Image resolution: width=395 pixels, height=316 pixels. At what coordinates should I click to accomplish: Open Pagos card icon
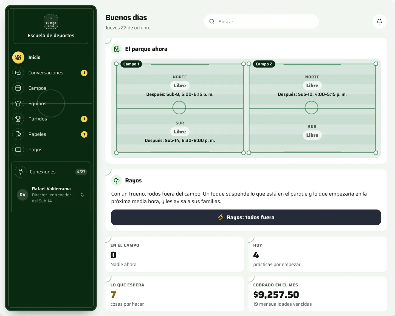pyautogui.click(x=18, y=150)
